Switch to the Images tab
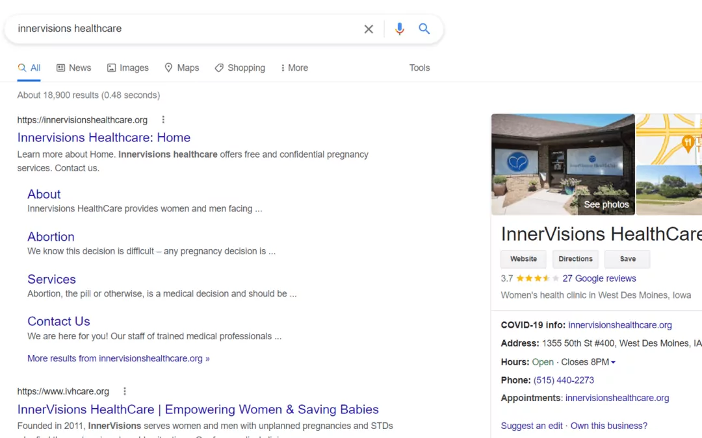702x438 pixels. click(128, 68)
